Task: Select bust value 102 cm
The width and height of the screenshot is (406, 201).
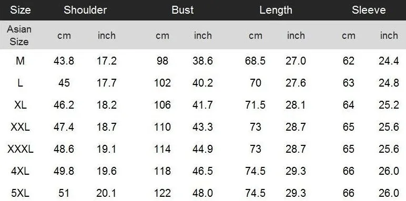Action: pos(163,83)
